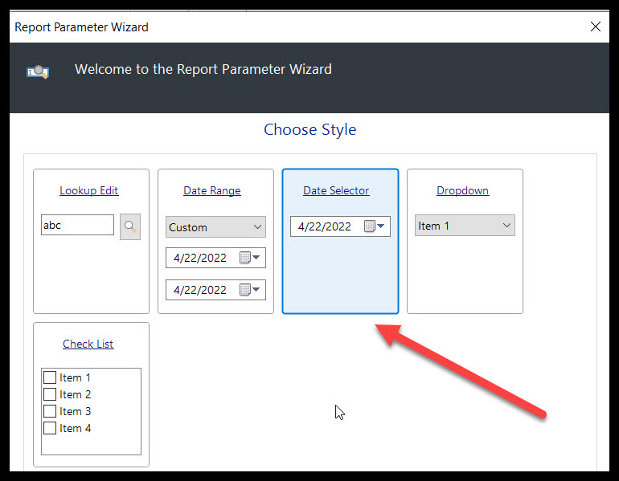The height and width of the screenshot is (481, 619).
Task: Click the abc lookup text field
Action: 77,226
